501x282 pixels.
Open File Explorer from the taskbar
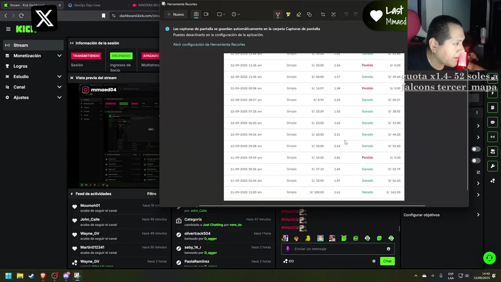[x=20, y=276]
